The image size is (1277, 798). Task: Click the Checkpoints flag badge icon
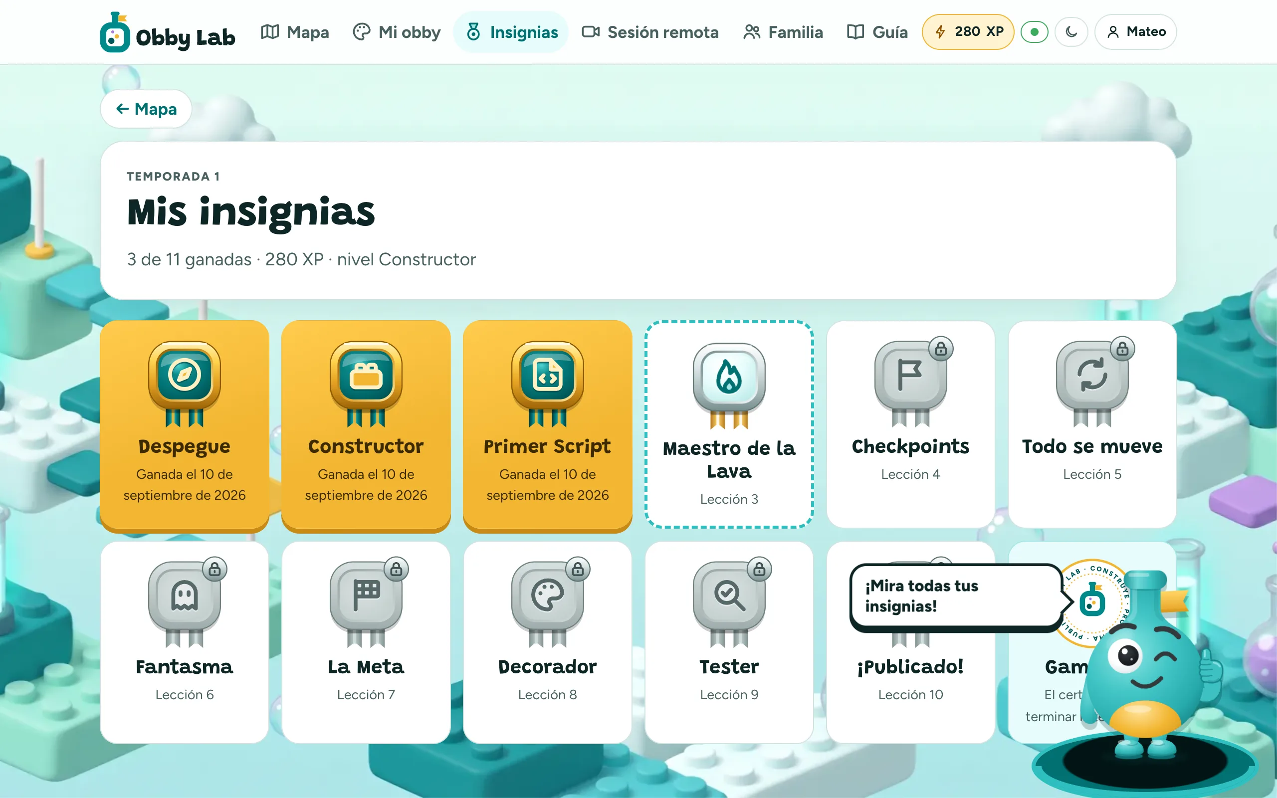910,383
